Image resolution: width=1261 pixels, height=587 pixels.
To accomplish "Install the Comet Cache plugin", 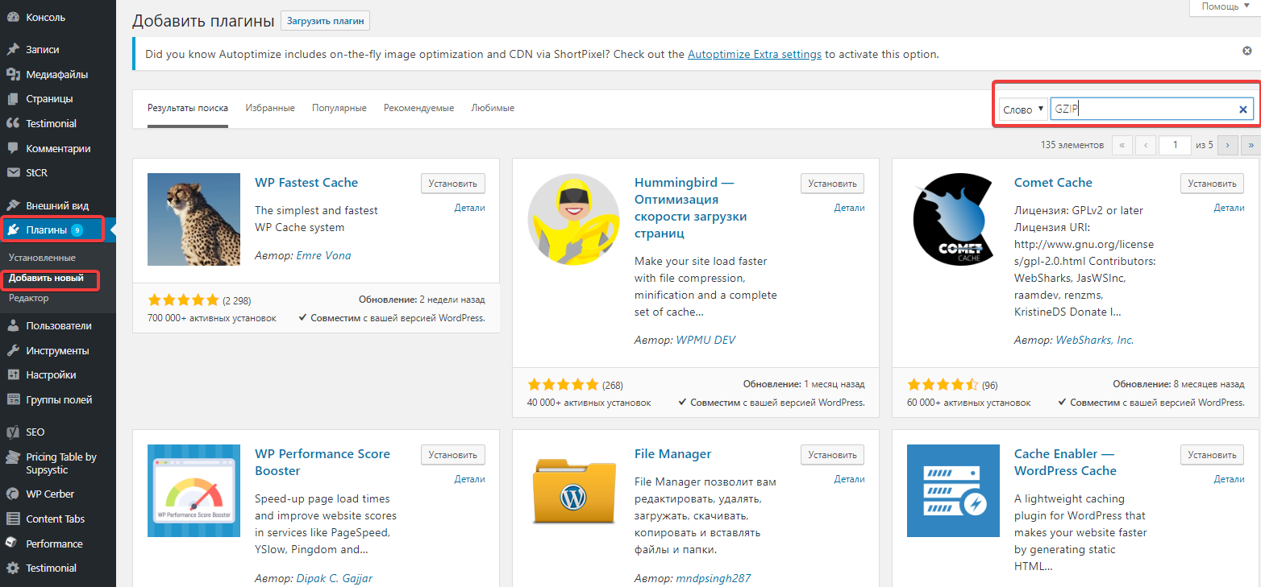I will [x=1213, y=184].
